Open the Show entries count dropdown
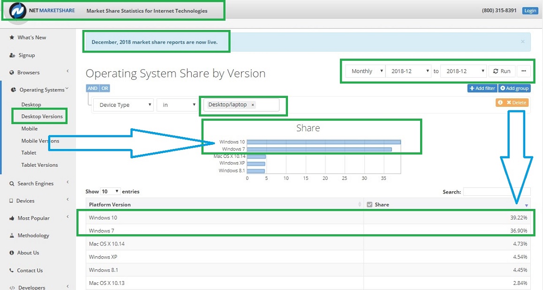 (110, 191)
